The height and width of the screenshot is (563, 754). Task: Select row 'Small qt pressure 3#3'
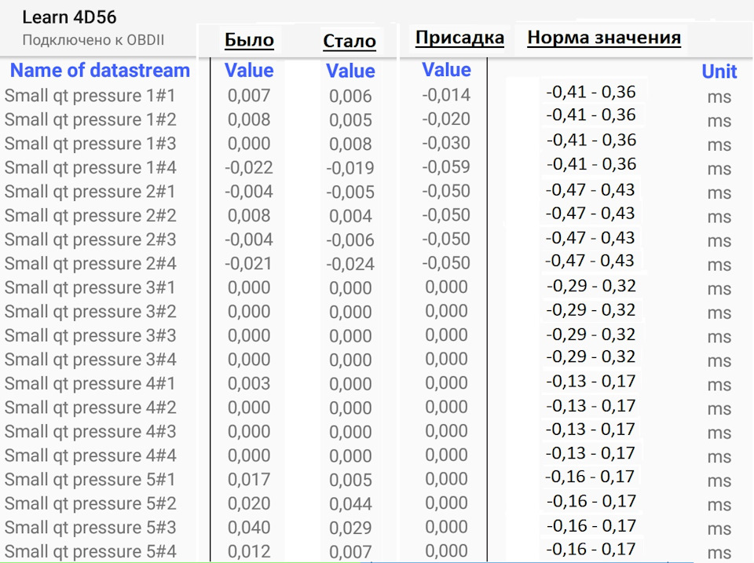[377, 335]
